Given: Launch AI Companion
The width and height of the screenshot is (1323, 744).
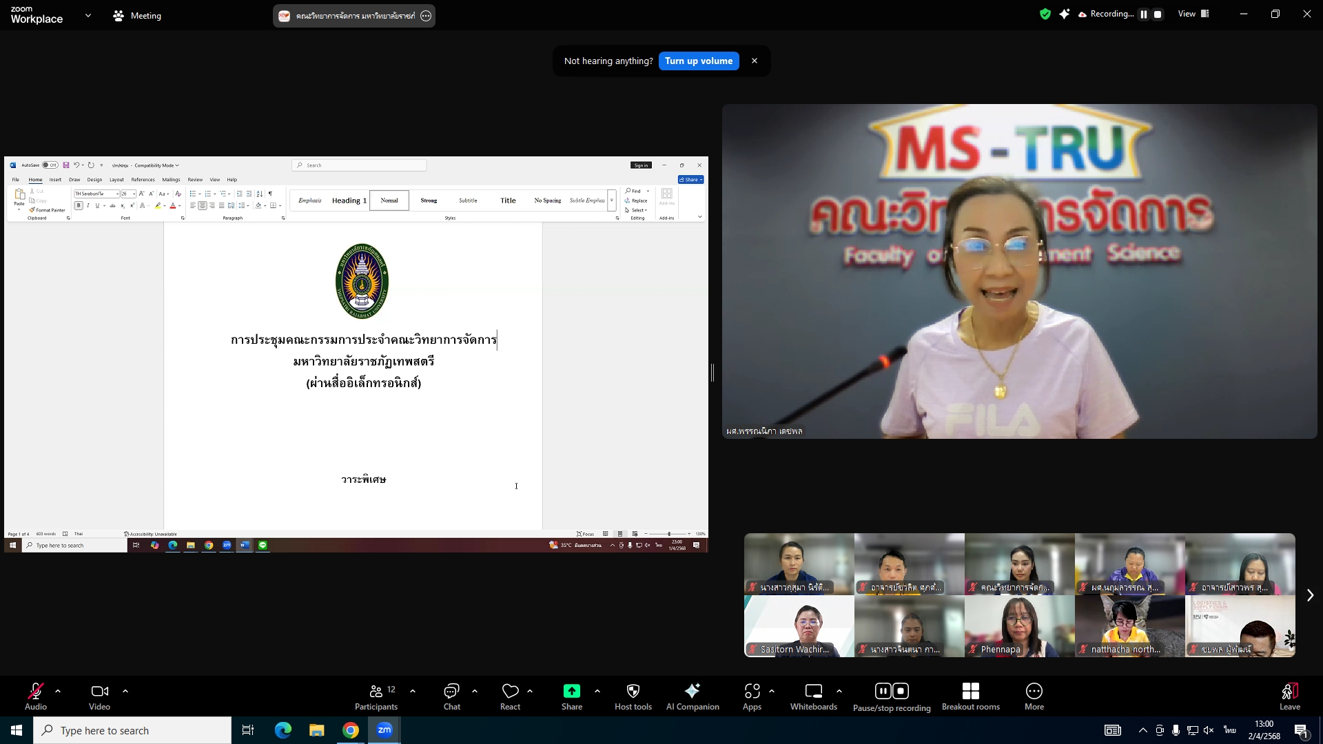Looking at the screenshot, I should pyautogui.click(x=692, y=696).
